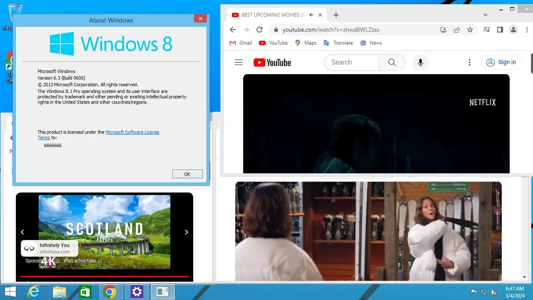Click the Visit advertiser link
Viewport: 533px width, 300px height.
click(82, 261)
